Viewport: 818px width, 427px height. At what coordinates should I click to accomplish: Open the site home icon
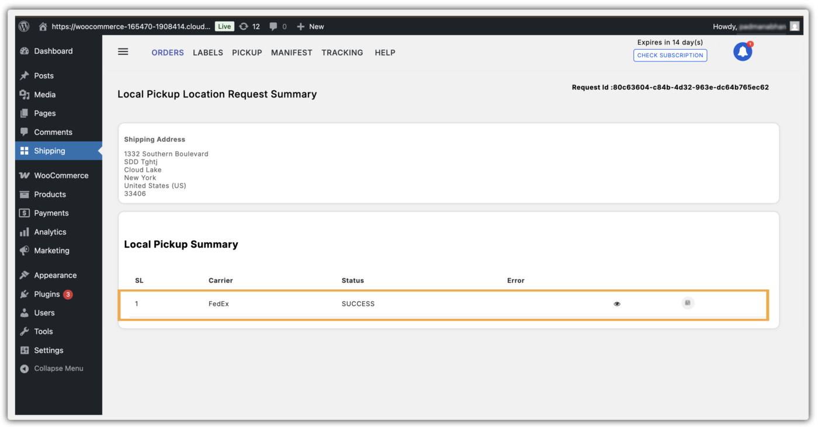pyautogui.click(x=43, y=26)
